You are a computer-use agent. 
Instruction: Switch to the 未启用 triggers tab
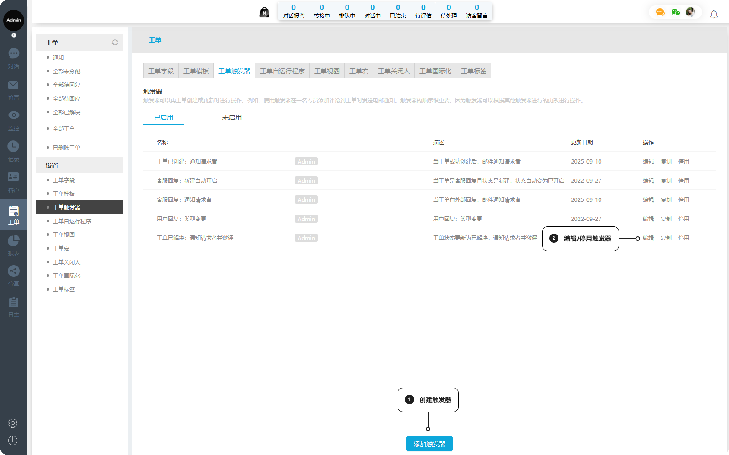232,118
